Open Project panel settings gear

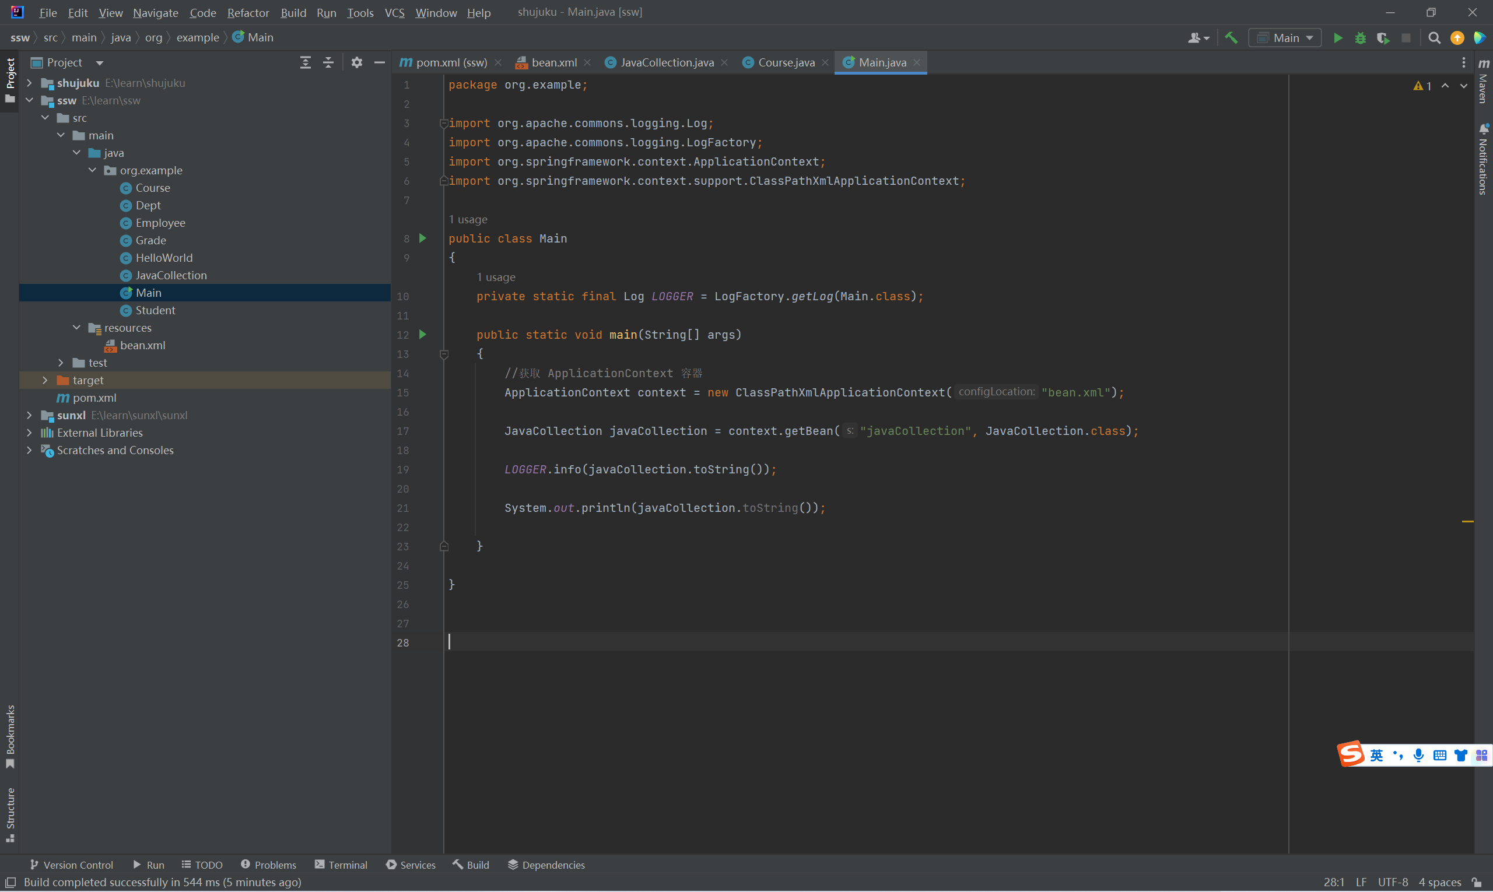click(356, 62)
